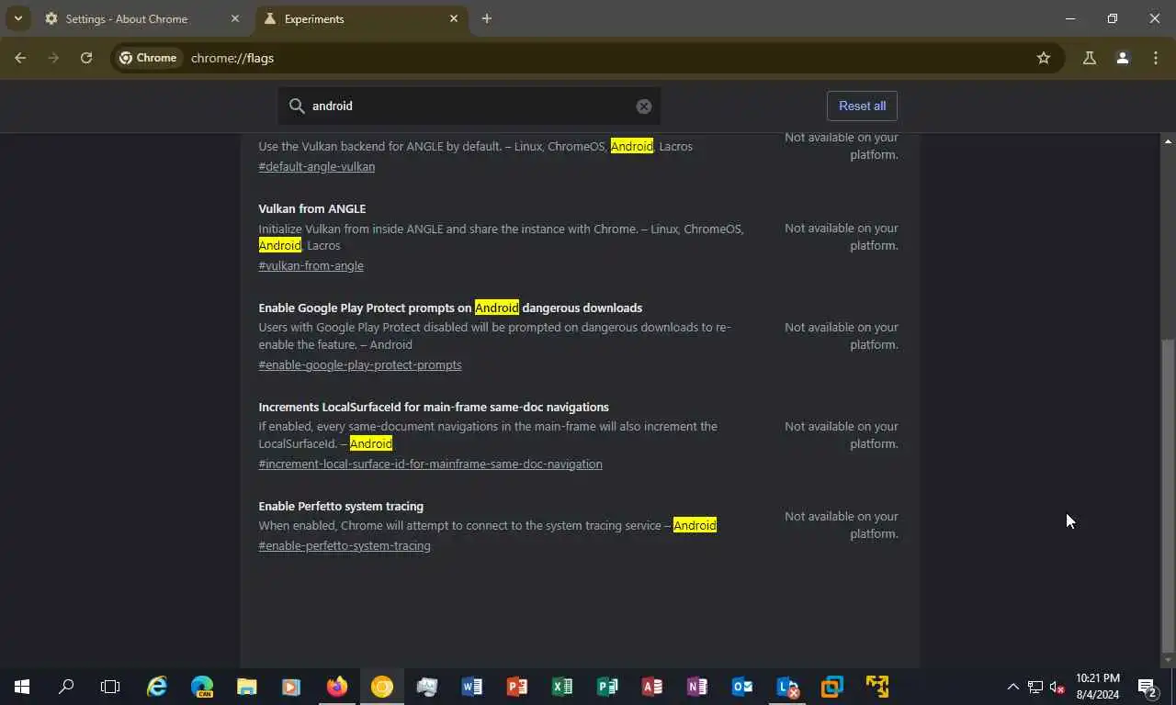Open Chrome's three-dot menu
1176x705 pixels.
click(1156, 58)
